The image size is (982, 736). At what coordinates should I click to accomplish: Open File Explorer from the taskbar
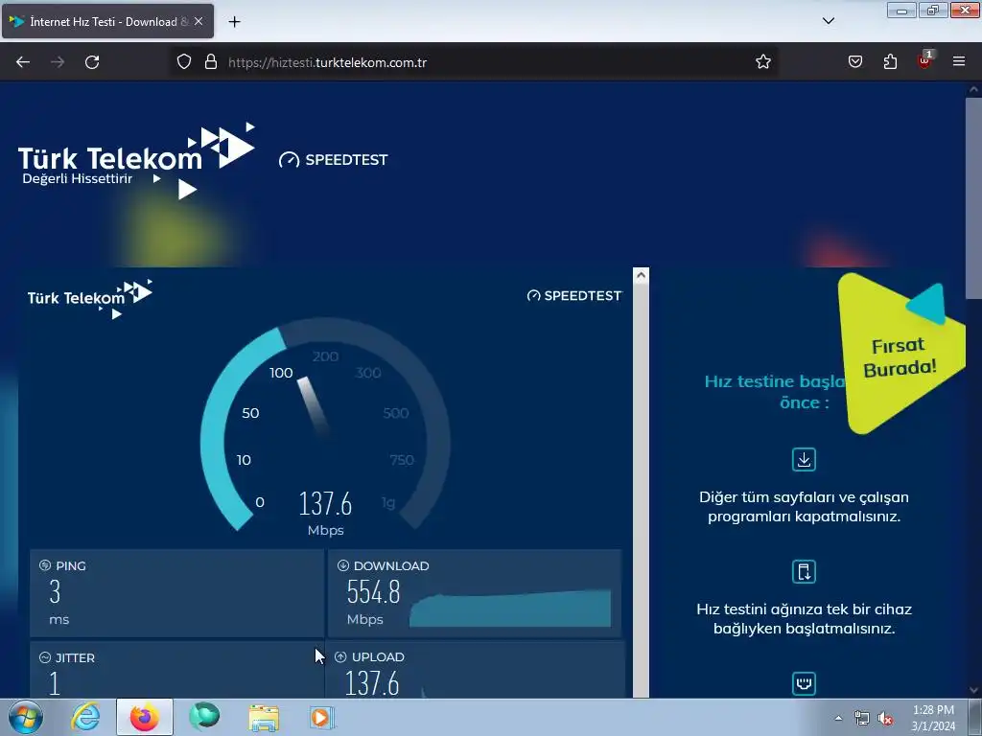tap(264, 717)
